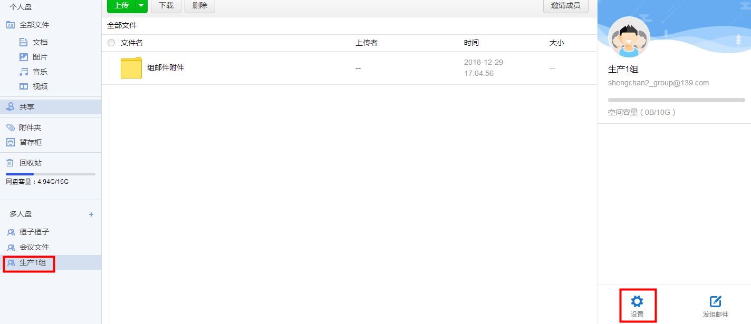This screenshot has height=324, width=751.
Task: Open 音乐 category in sidebar
Action: (x=40, y=72)
